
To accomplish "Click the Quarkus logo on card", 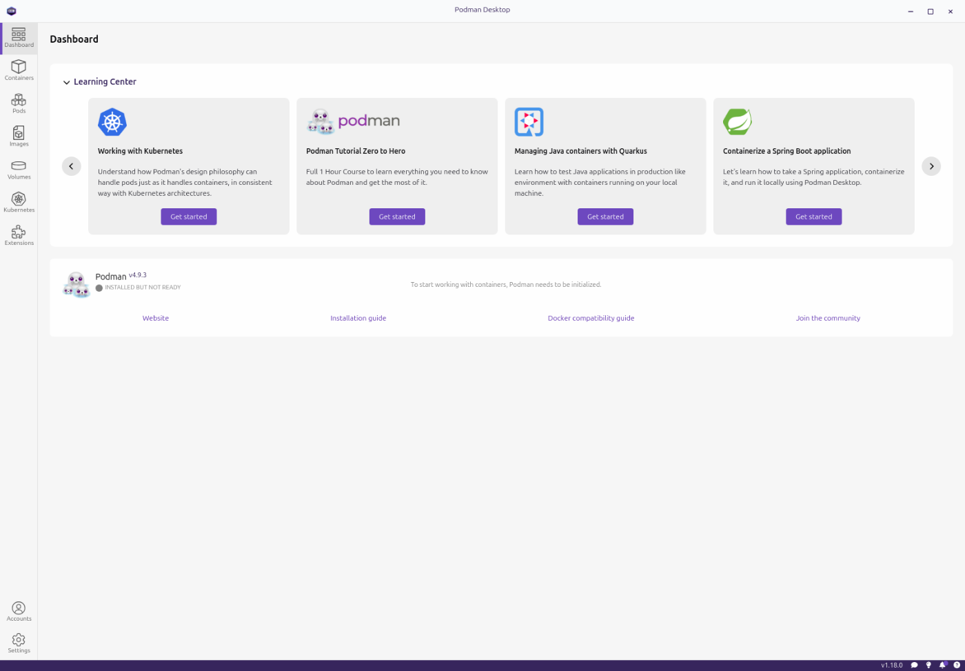I will 529,122.
